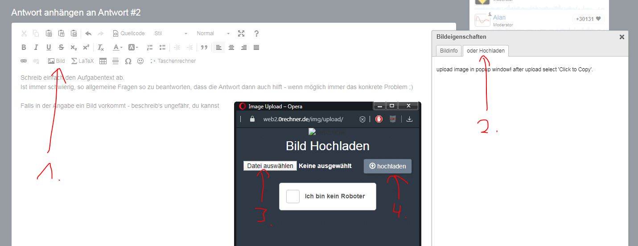Maximize the editor with the fullscreen icon
This screenshot has width=638, height=246.
coord(241,33)
